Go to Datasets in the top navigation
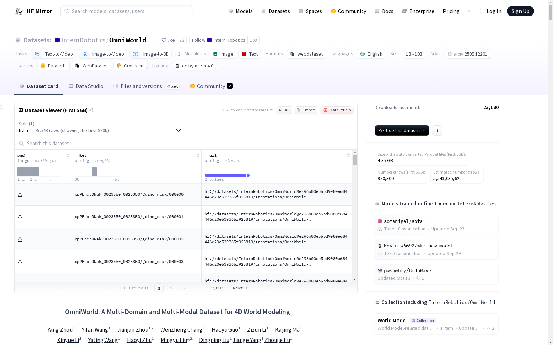Viewport: 553px width, 345px height. pyautogui.click(x=275, y=11)
